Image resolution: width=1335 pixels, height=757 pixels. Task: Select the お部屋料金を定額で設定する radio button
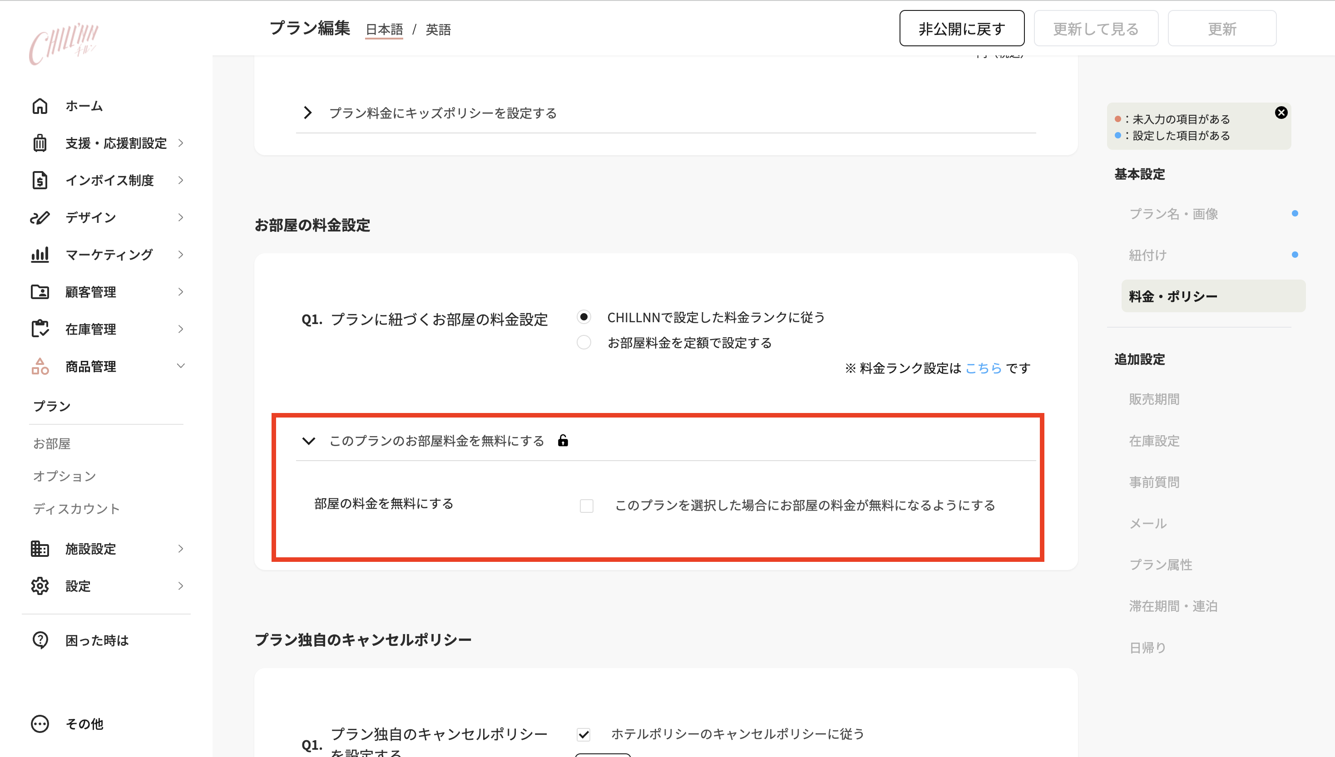[x=583, y=343]
